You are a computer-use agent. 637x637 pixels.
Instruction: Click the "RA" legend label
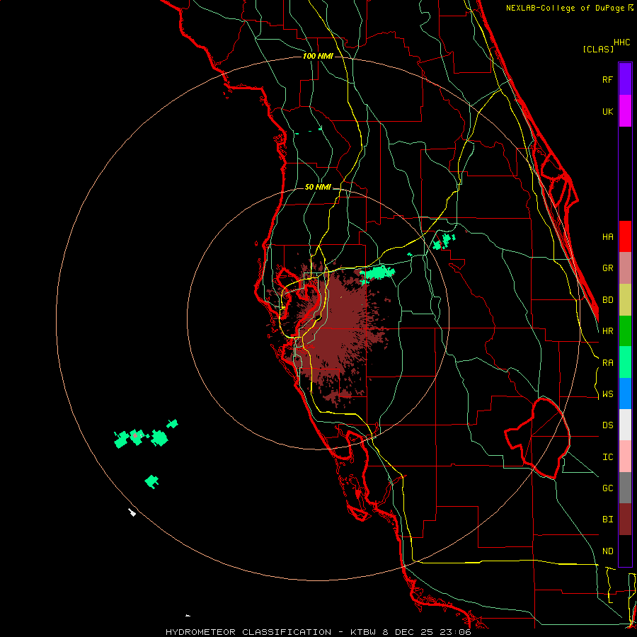pos(607,363)
